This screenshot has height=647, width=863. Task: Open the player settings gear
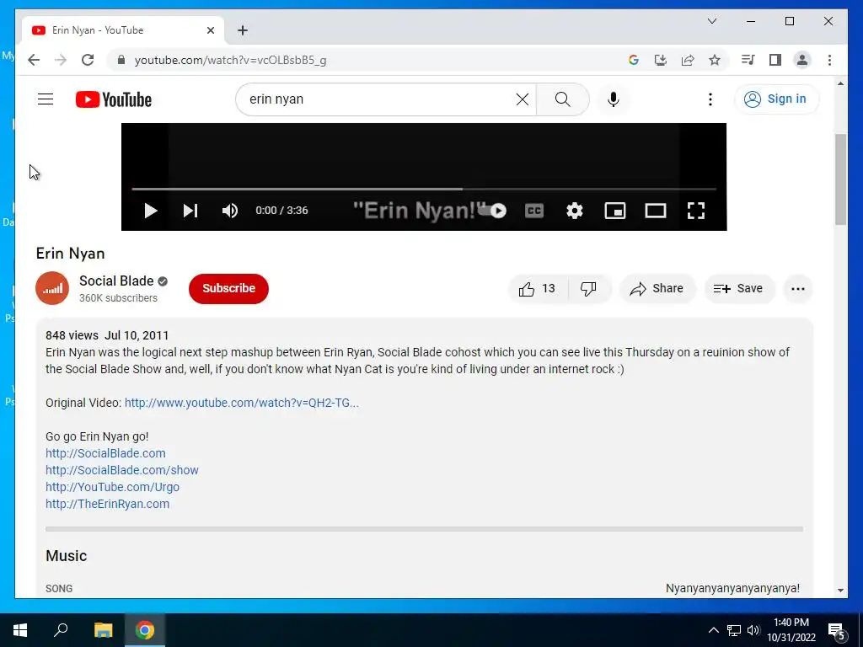575,210
